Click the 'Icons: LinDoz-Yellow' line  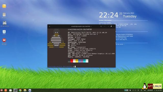(x=80, y=50)
